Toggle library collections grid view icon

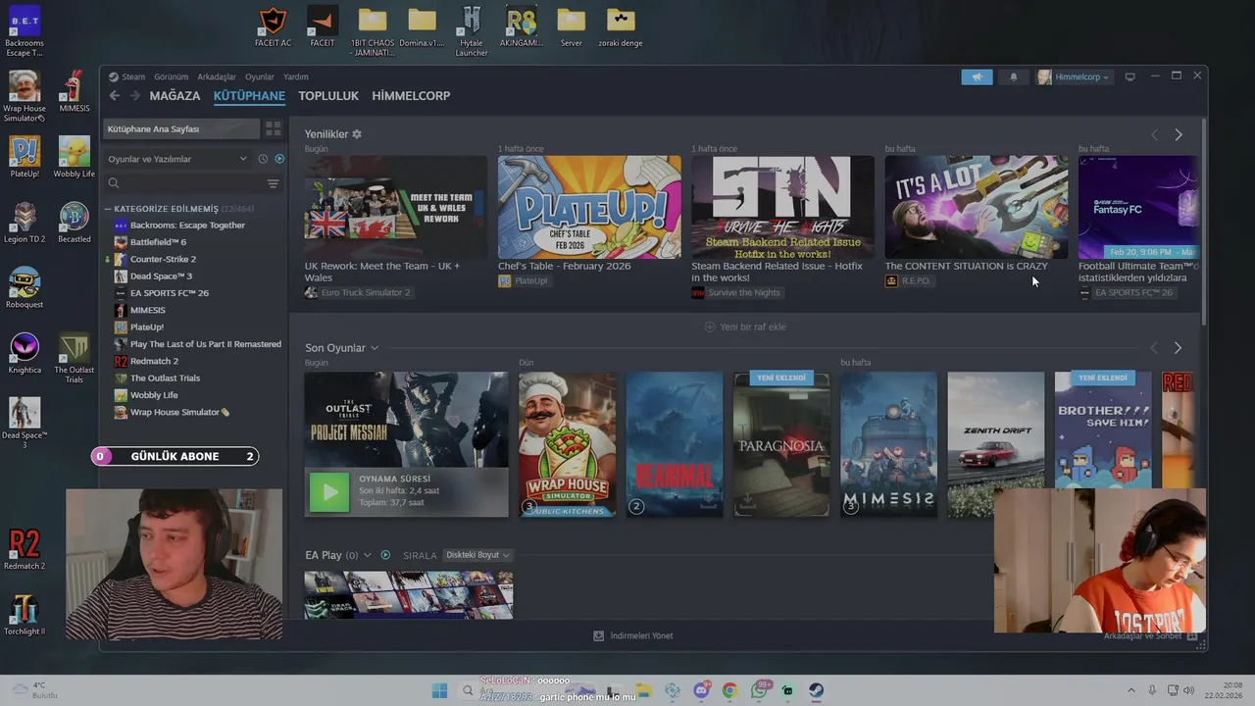click(x=274, y=128)
